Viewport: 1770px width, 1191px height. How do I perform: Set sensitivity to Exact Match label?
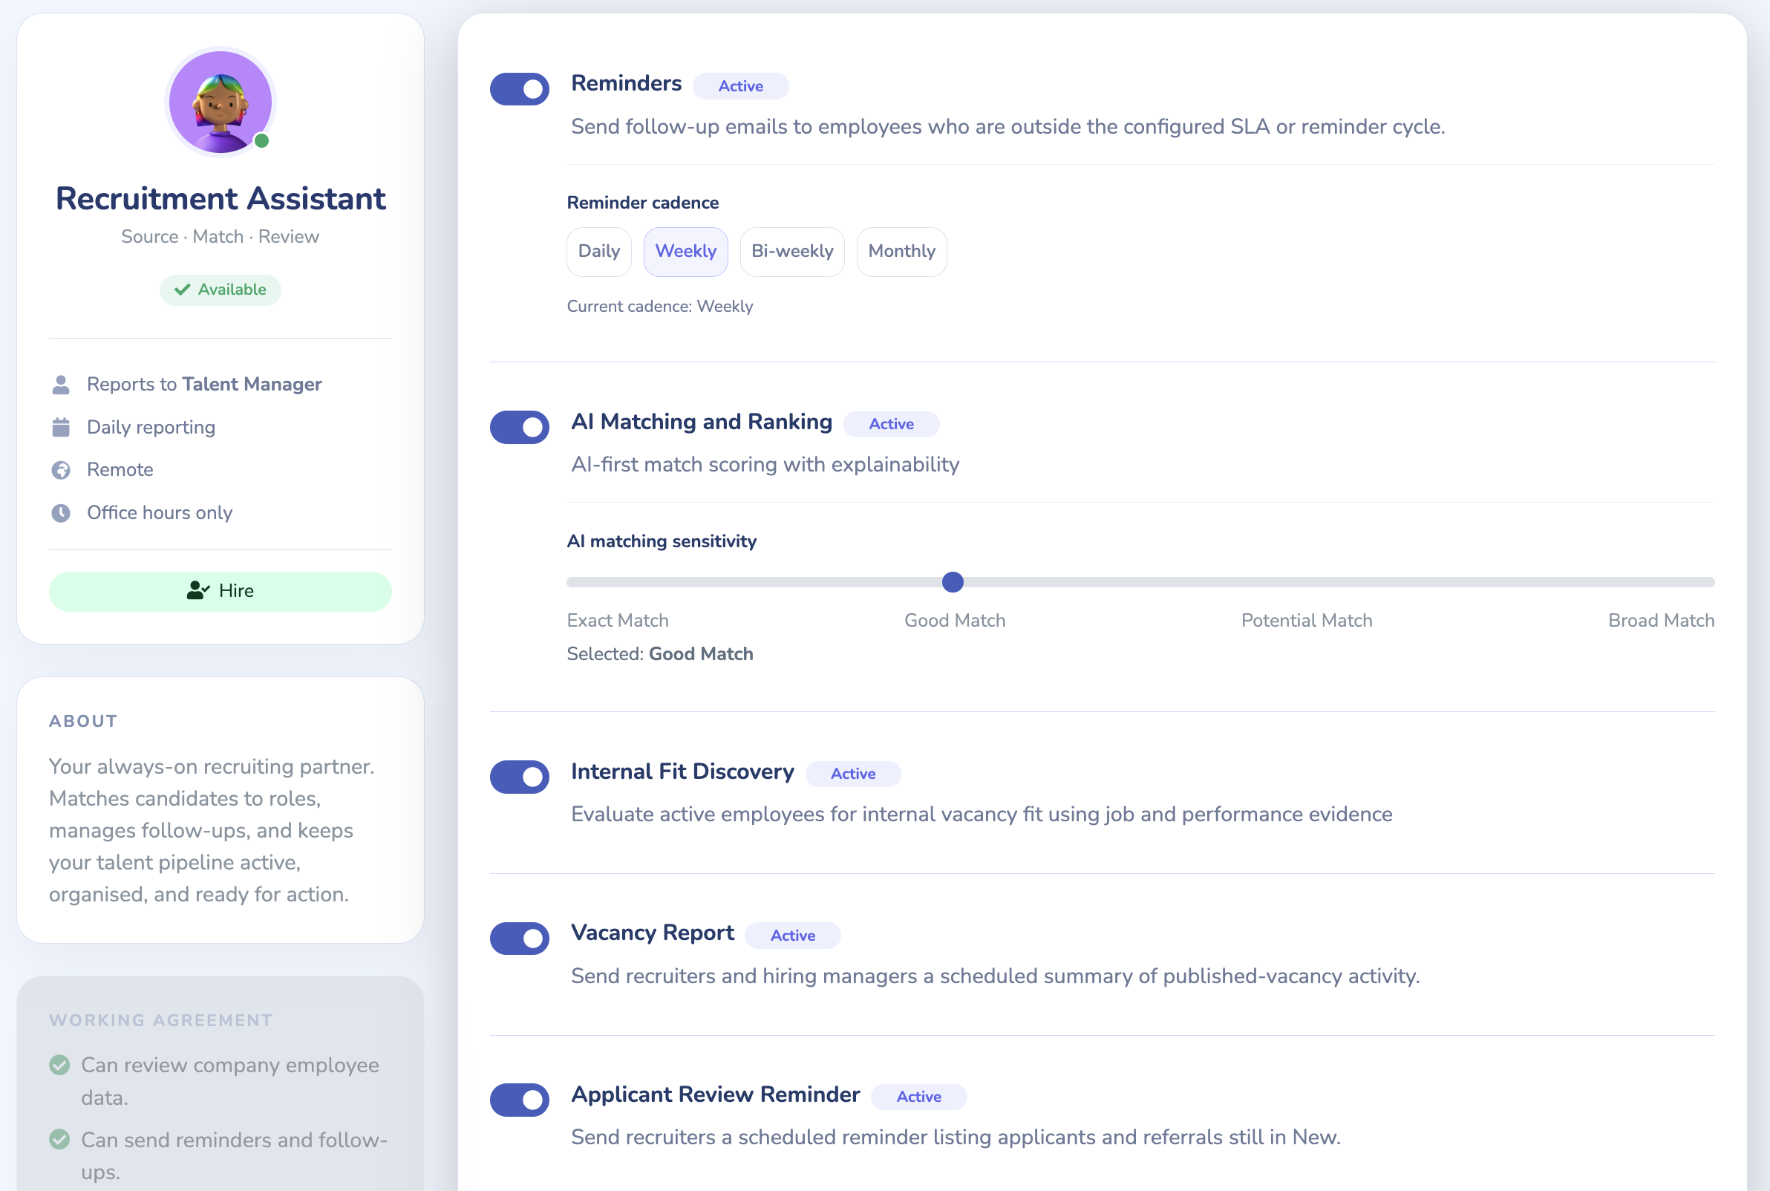617,621
